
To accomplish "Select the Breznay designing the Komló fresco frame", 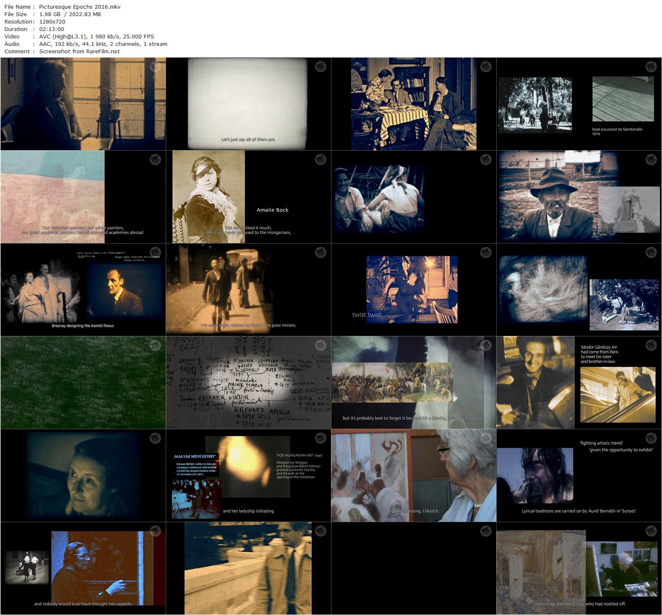I will click(x=83, y=289).
